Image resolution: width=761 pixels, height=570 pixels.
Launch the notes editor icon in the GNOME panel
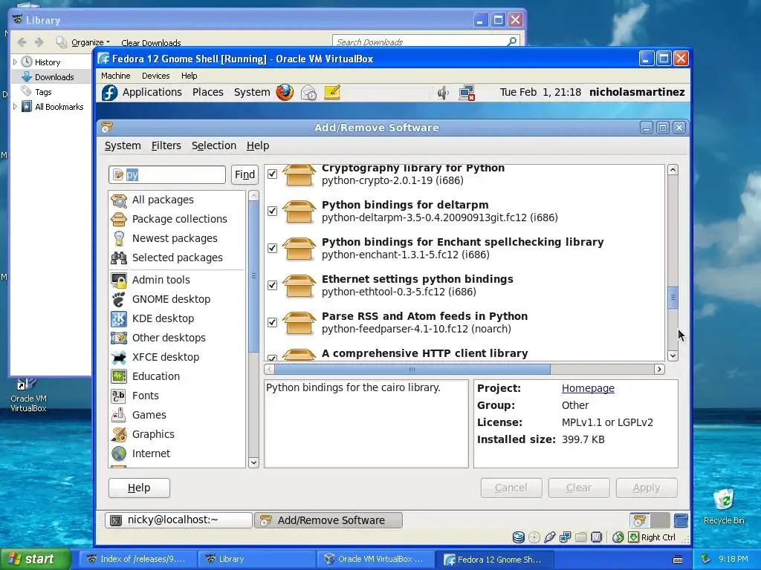tap(332, 92)
